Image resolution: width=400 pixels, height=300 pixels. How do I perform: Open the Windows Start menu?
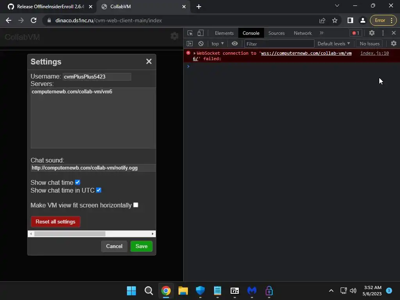click(x=131, y=291)
